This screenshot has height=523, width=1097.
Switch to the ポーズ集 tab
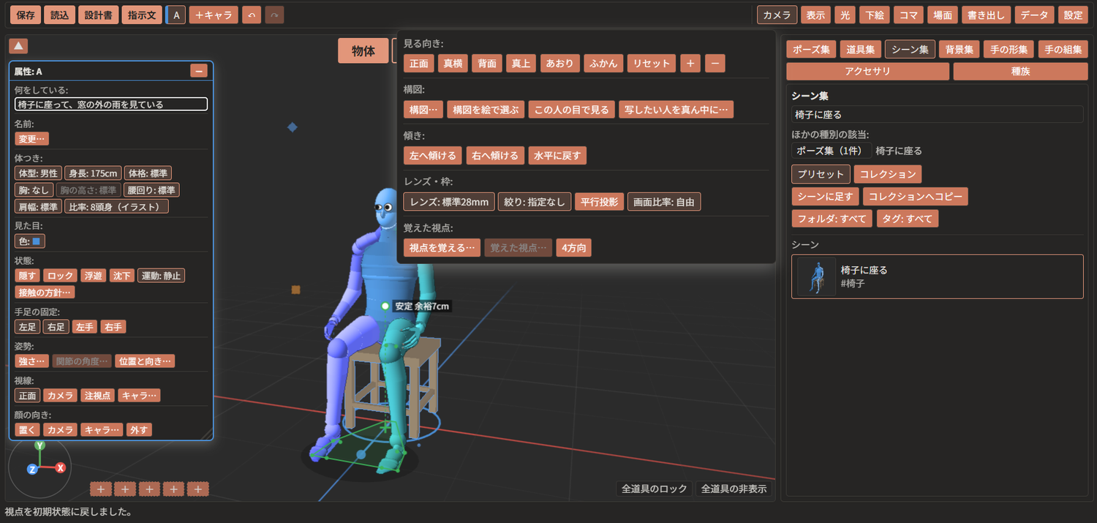pos(811,50)
